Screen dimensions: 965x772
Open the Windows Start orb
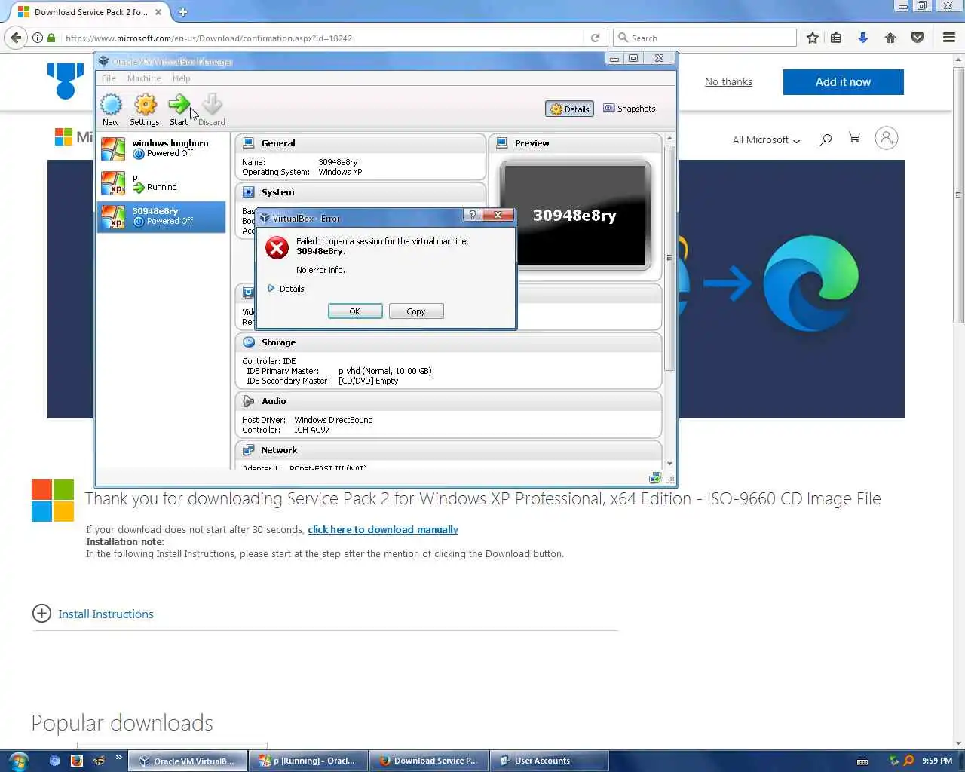click(18, 761)
